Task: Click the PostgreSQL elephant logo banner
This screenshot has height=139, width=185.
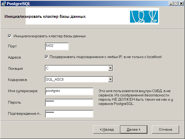Action: pos(144,17)
